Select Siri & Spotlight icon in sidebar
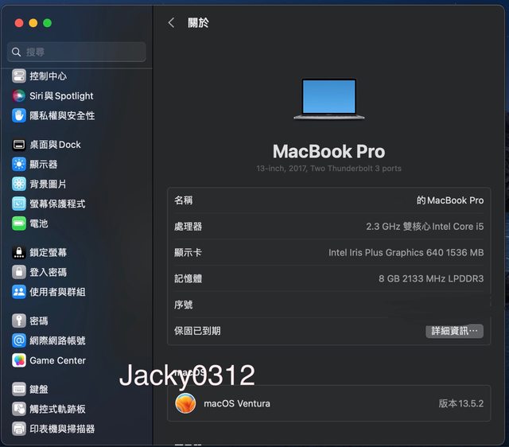 tap(19, 96)
